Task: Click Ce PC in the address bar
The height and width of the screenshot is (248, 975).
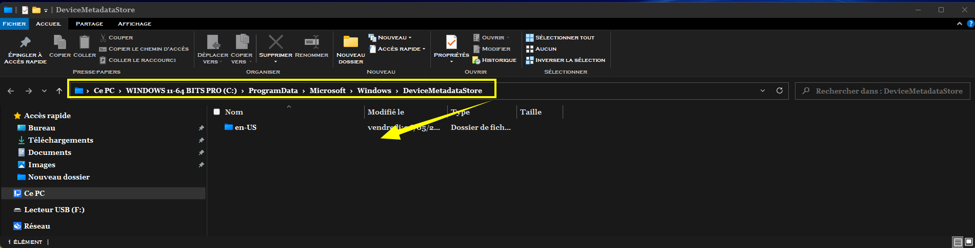Action: click(104, 91)
